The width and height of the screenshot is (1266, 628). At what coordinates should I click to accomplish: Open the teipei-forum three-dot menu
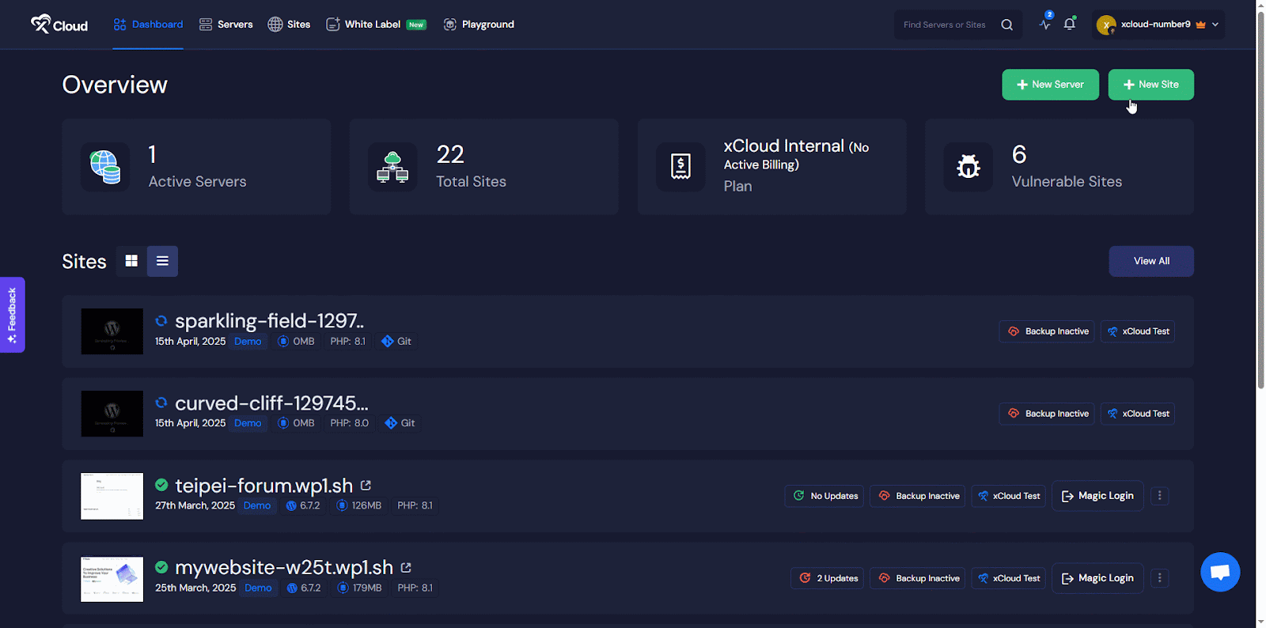point(1160,496)
